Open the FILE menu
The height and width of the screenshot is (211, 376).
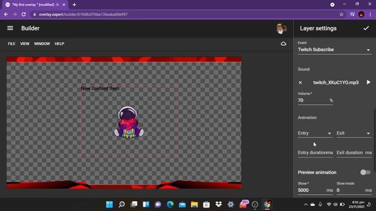(12, 44)
